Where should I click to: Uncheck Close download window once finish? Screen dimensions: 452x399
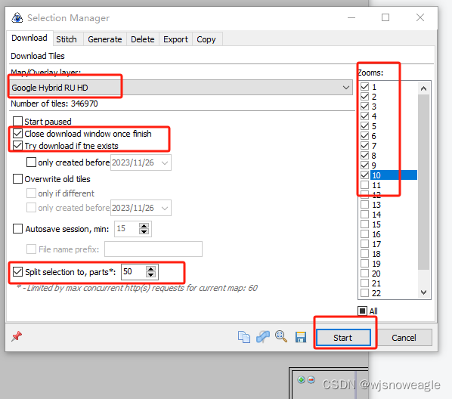(x=17, y=134)
